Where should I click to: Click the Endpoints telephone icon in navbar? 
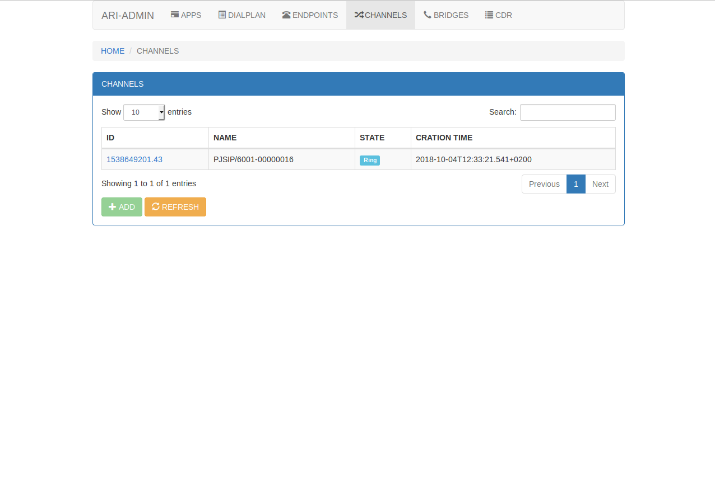pyautogui.click(x=286, y=15)
